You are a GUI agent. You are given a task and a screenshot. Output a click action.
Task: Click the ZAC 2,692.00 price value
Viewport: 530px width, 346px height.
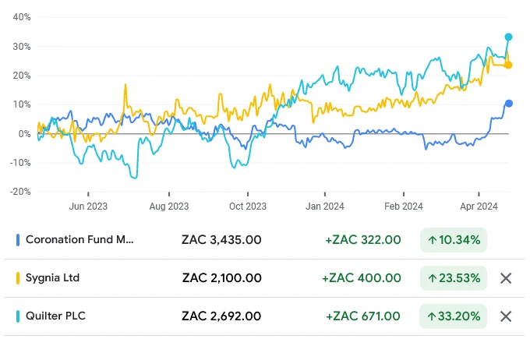point(221,316)
